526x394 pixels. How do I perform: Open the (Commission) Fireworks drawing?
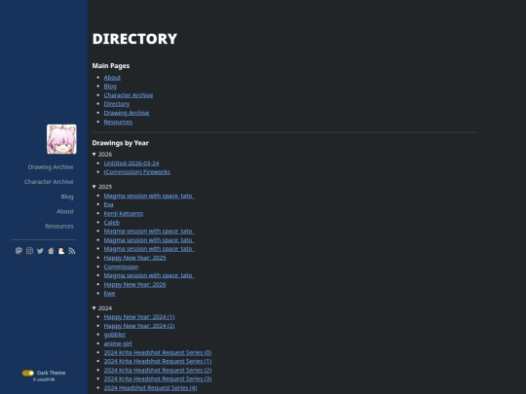pyautogui.click(x=137, y=172)
